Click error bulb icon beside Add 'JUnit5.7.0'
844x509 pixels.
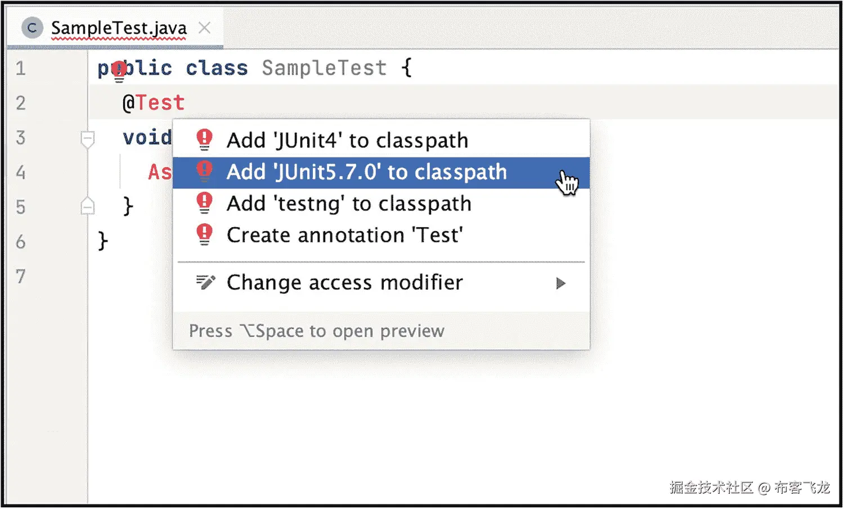[204, 171]
